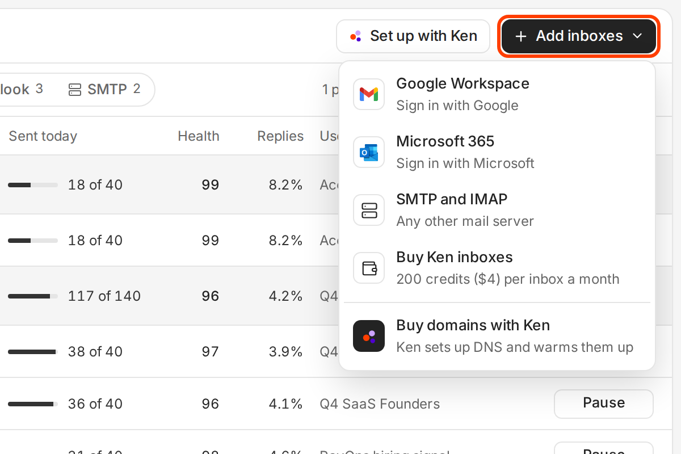Image resolution: width=681 pixels, height=454 pixels.
Task: Click the '117 of 140' sent value
Action: click(104, 296)
